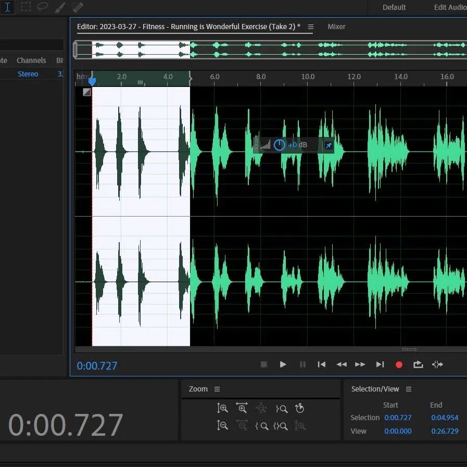
Task: Sort files by the Channels column header
Action: 31,60
